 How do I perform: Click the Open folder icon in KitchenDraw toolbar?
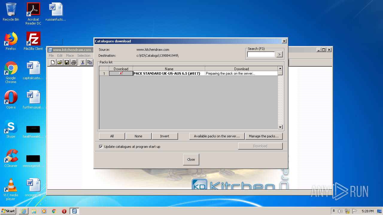[x=60, y=62]
